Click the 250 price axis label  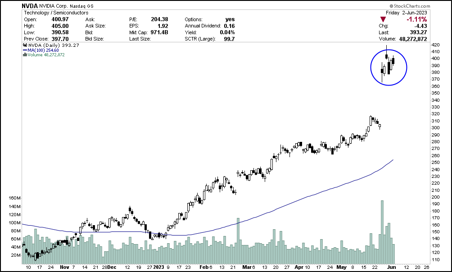(x=435, y=163)
